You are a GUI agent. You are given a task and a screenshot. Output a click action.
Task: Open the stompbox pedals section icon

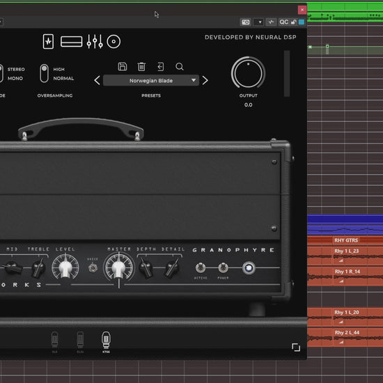(48, 42)
